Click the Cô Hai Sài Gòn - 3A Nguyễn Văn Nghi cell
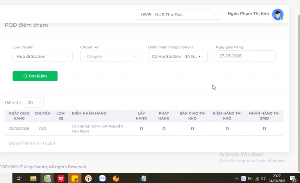The width and height of the screenshot is (300, 183). [97, 129]
